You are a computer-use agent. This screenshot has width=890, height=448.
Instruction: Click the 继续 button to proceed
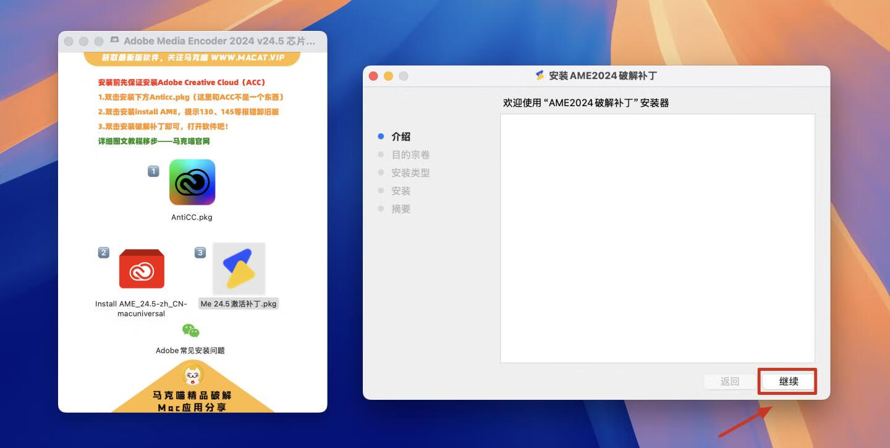click(x=787, y=381)
